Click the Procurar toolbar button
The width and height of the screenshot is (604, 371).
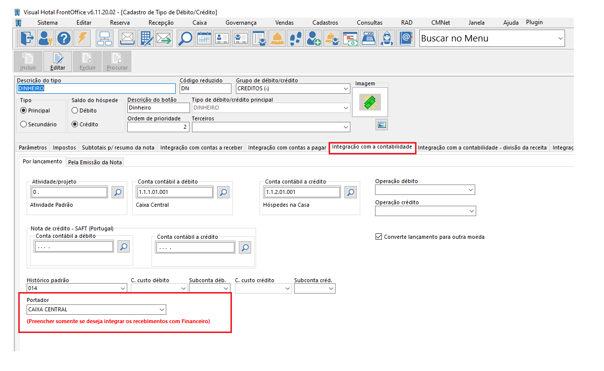[x=117, y=62]
